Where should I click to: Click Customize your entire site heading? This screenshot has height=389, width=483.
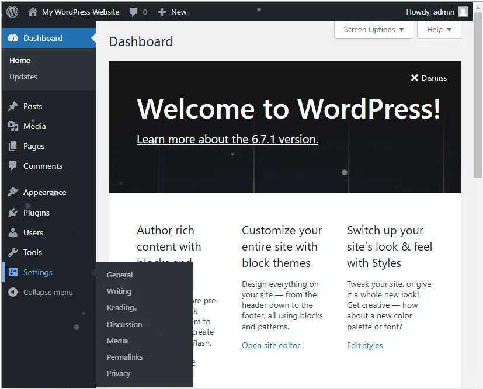[282, 246]
